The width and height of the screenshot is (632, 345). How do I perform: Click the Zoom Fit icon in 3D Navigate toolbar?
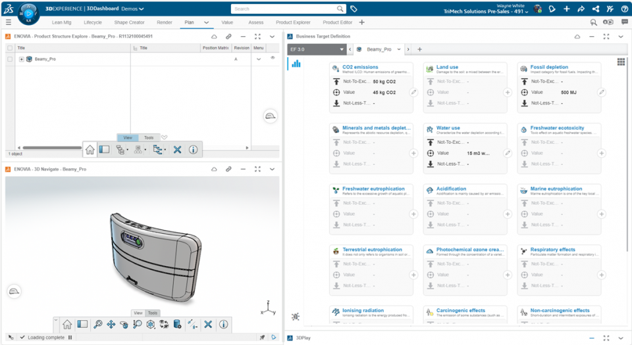[x=98, y=324]
